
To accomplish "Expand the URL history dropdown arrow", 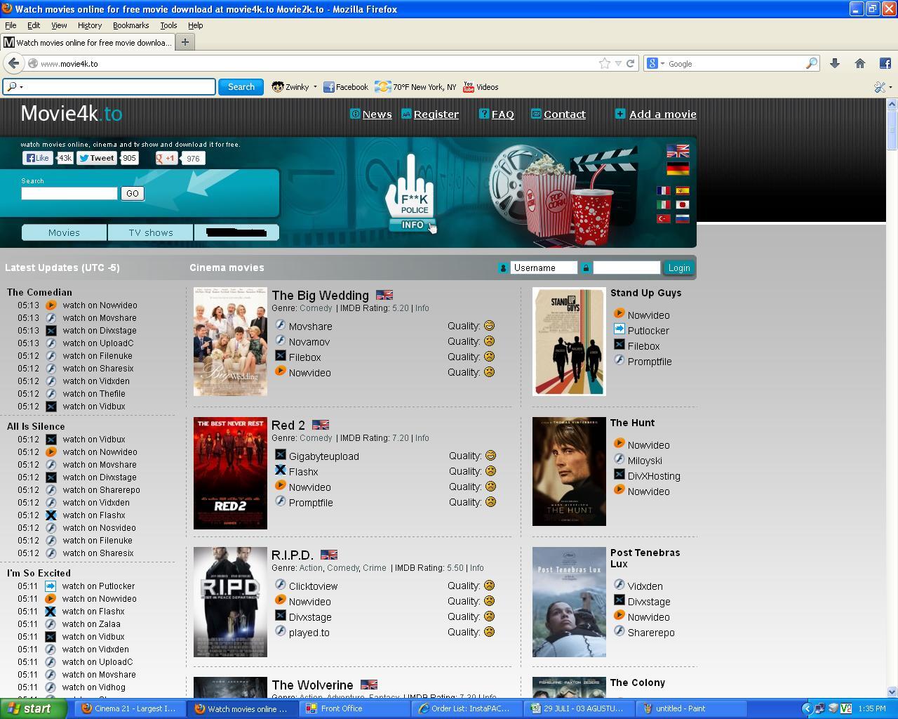I will (x=618, y=63).
